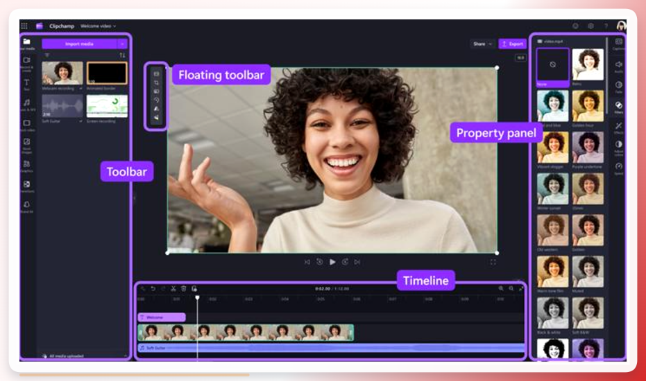646x381 pixels.
Task: Collapse the media panel with side arrow
Action: [x=135, y=198]
